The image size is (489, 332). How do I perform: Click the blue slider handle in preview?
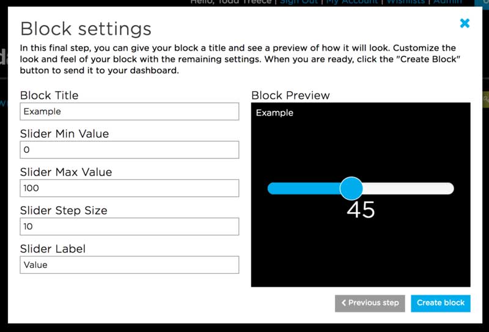tap(351, 188)
